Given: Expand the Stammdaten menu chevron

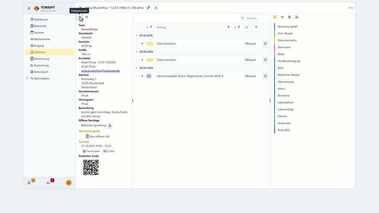Looking at the screenshot, I should (27, 78).
